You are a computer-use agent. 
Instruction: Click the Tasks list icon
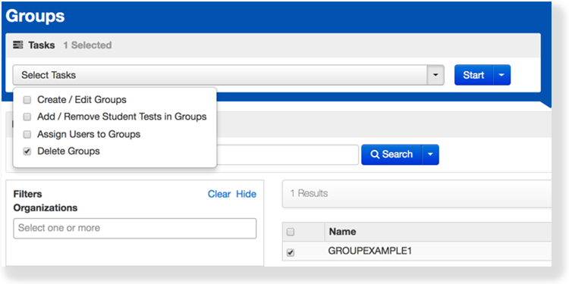click(17, 45)
